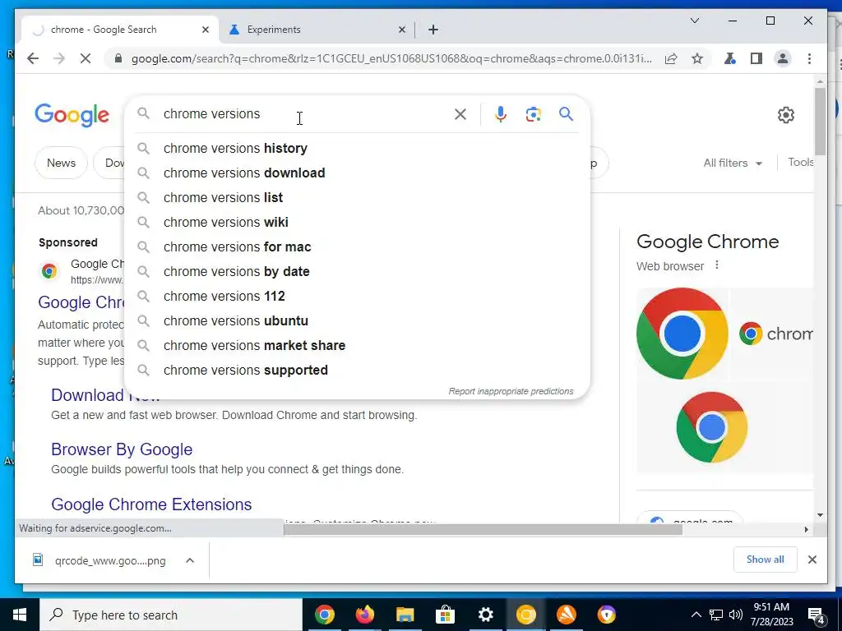Choose suggestion chrome versions history
The height and width of the screenshot is (631, 842).
[357, 148]
